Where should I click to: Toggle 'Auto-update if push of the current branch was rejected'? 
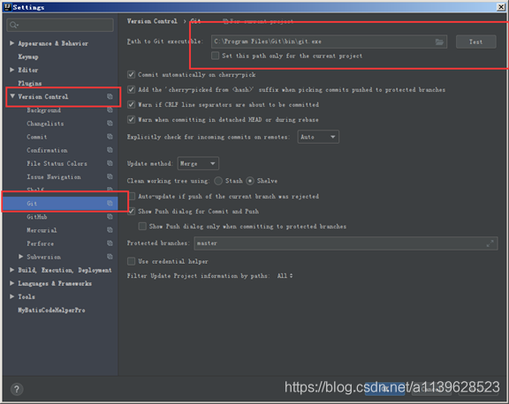coord(133,196)
